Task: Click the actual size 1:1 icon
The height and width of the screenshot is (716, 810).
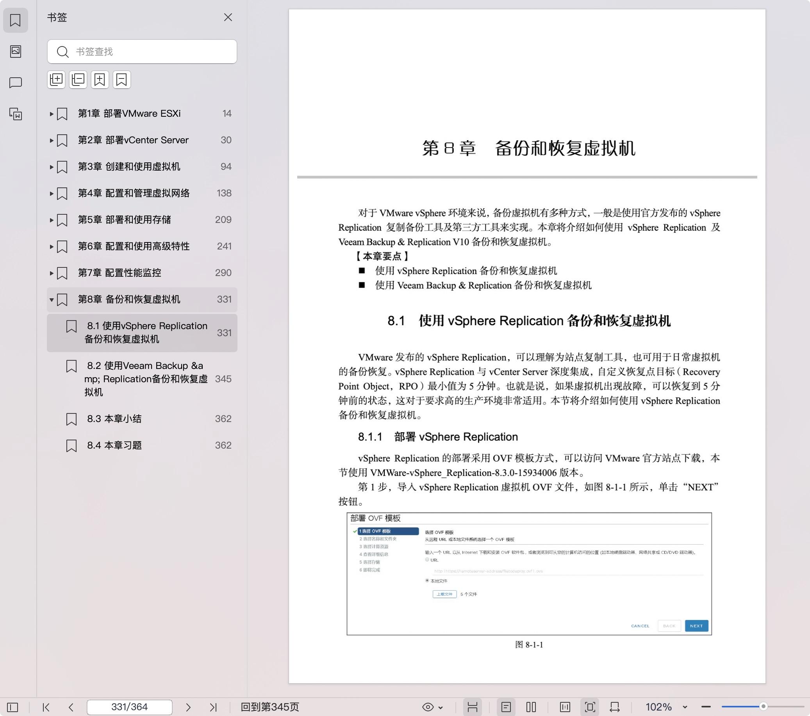Action: [565, 707]
